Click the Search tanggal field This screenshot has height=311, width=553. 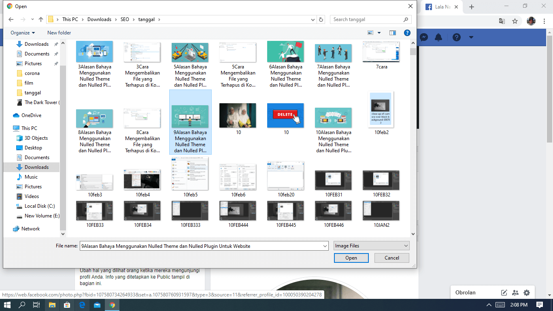click(x=366, y=19)
